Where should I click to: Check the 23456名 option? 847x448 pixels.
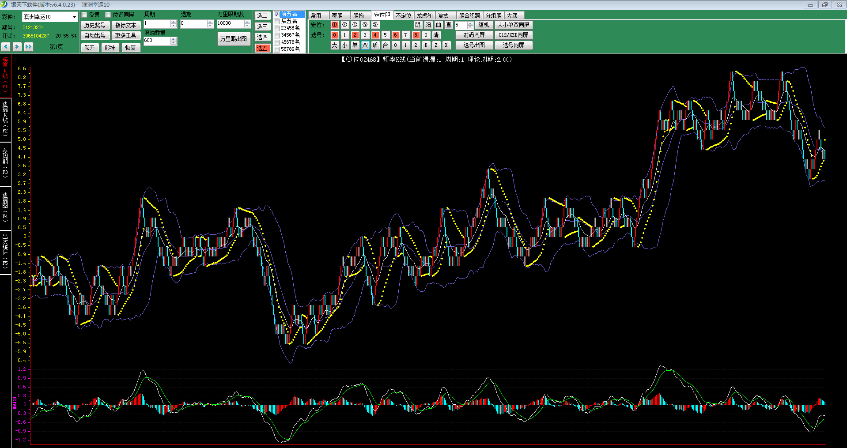(277, 28)
